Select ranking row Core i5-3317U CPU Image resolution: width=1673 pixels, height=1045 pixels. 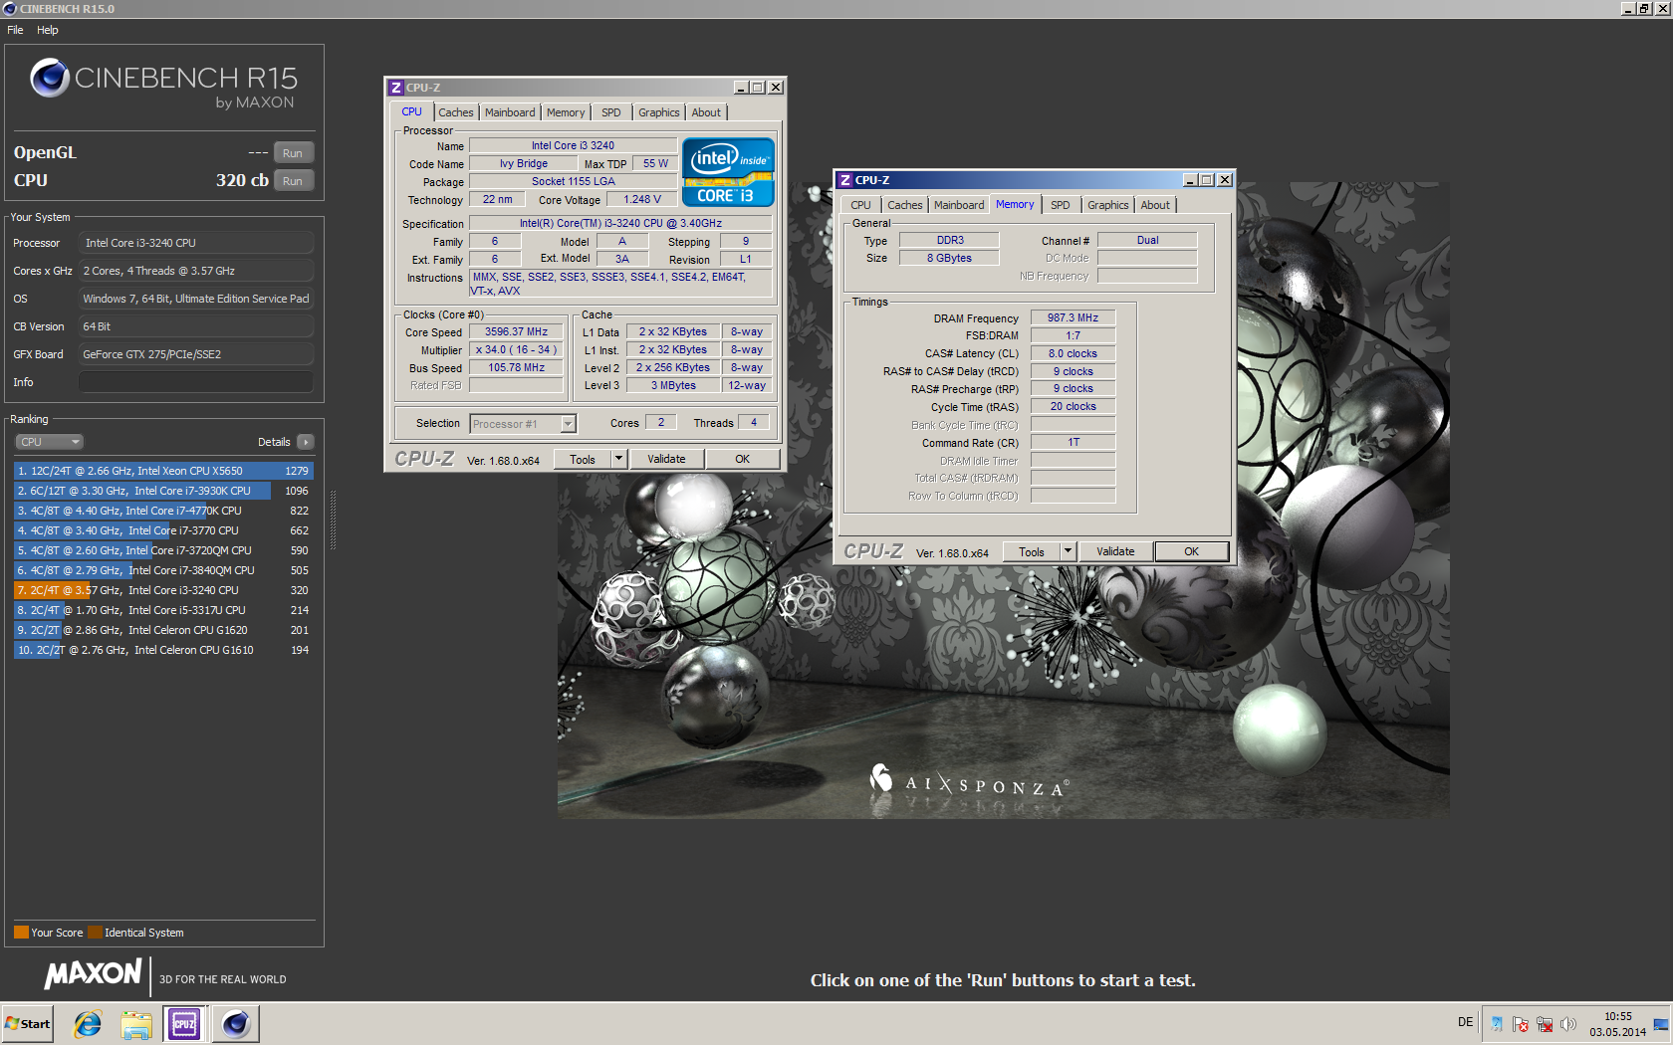[164, 610]
